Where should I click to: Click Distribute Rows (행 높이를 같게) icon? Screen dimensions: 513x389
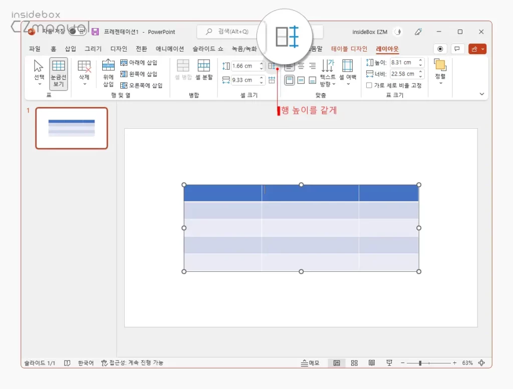pyautogui.click(x=272, y=67)
